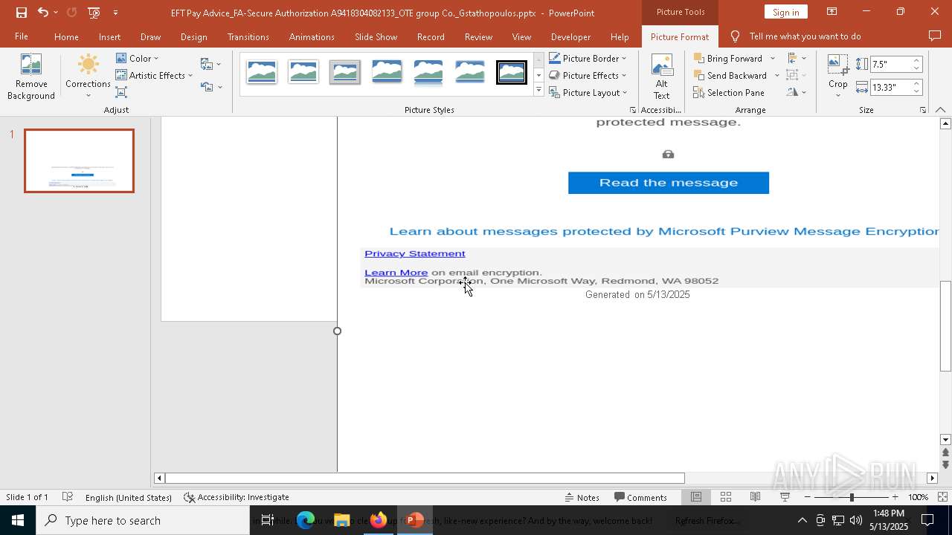Image resolution: width=952 pixels, height=535 pixels.
Task: Click the Comments icon near ribbon tabs
Action: pos(935,36)
